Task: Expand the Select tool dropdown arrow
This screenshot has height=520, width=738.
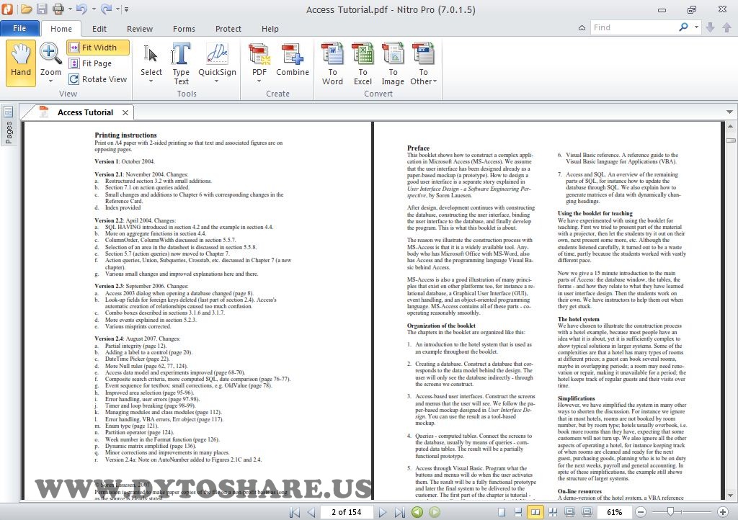Action: pyautogui.click(x=151, y=82)
